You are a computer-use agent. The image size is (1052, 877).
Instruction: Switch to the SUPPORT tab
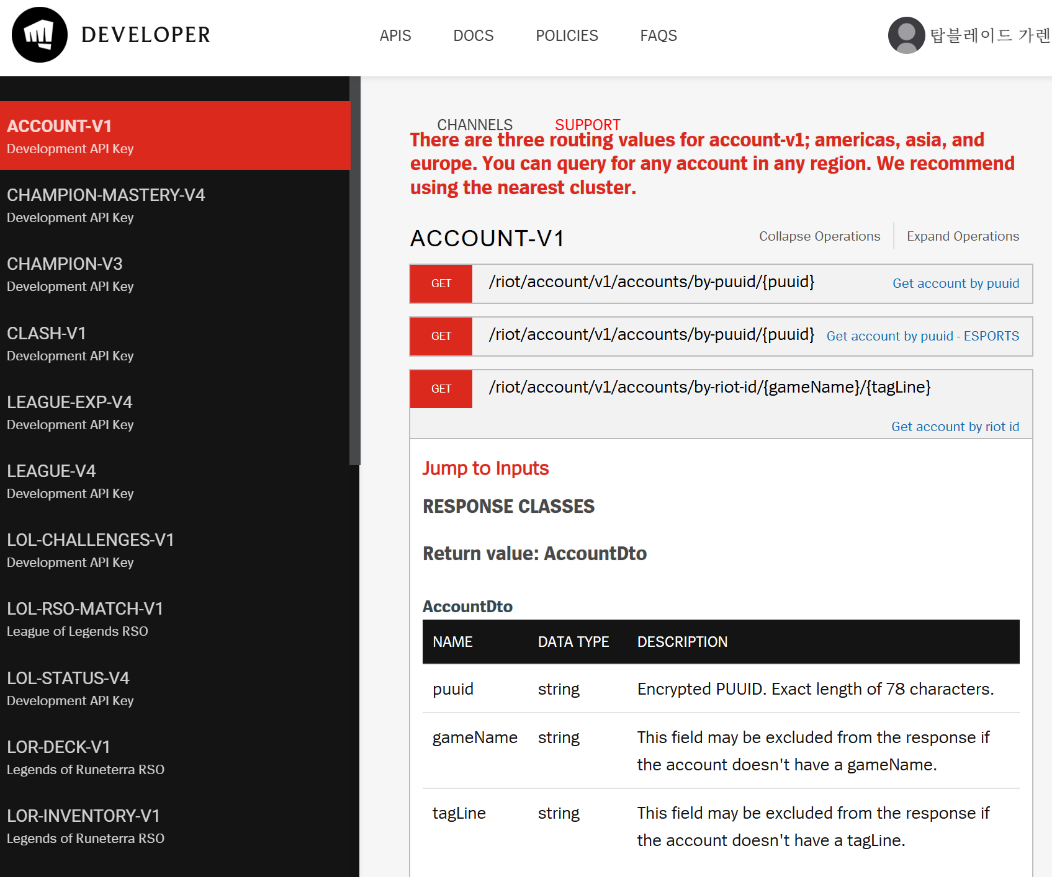point(587,125)
